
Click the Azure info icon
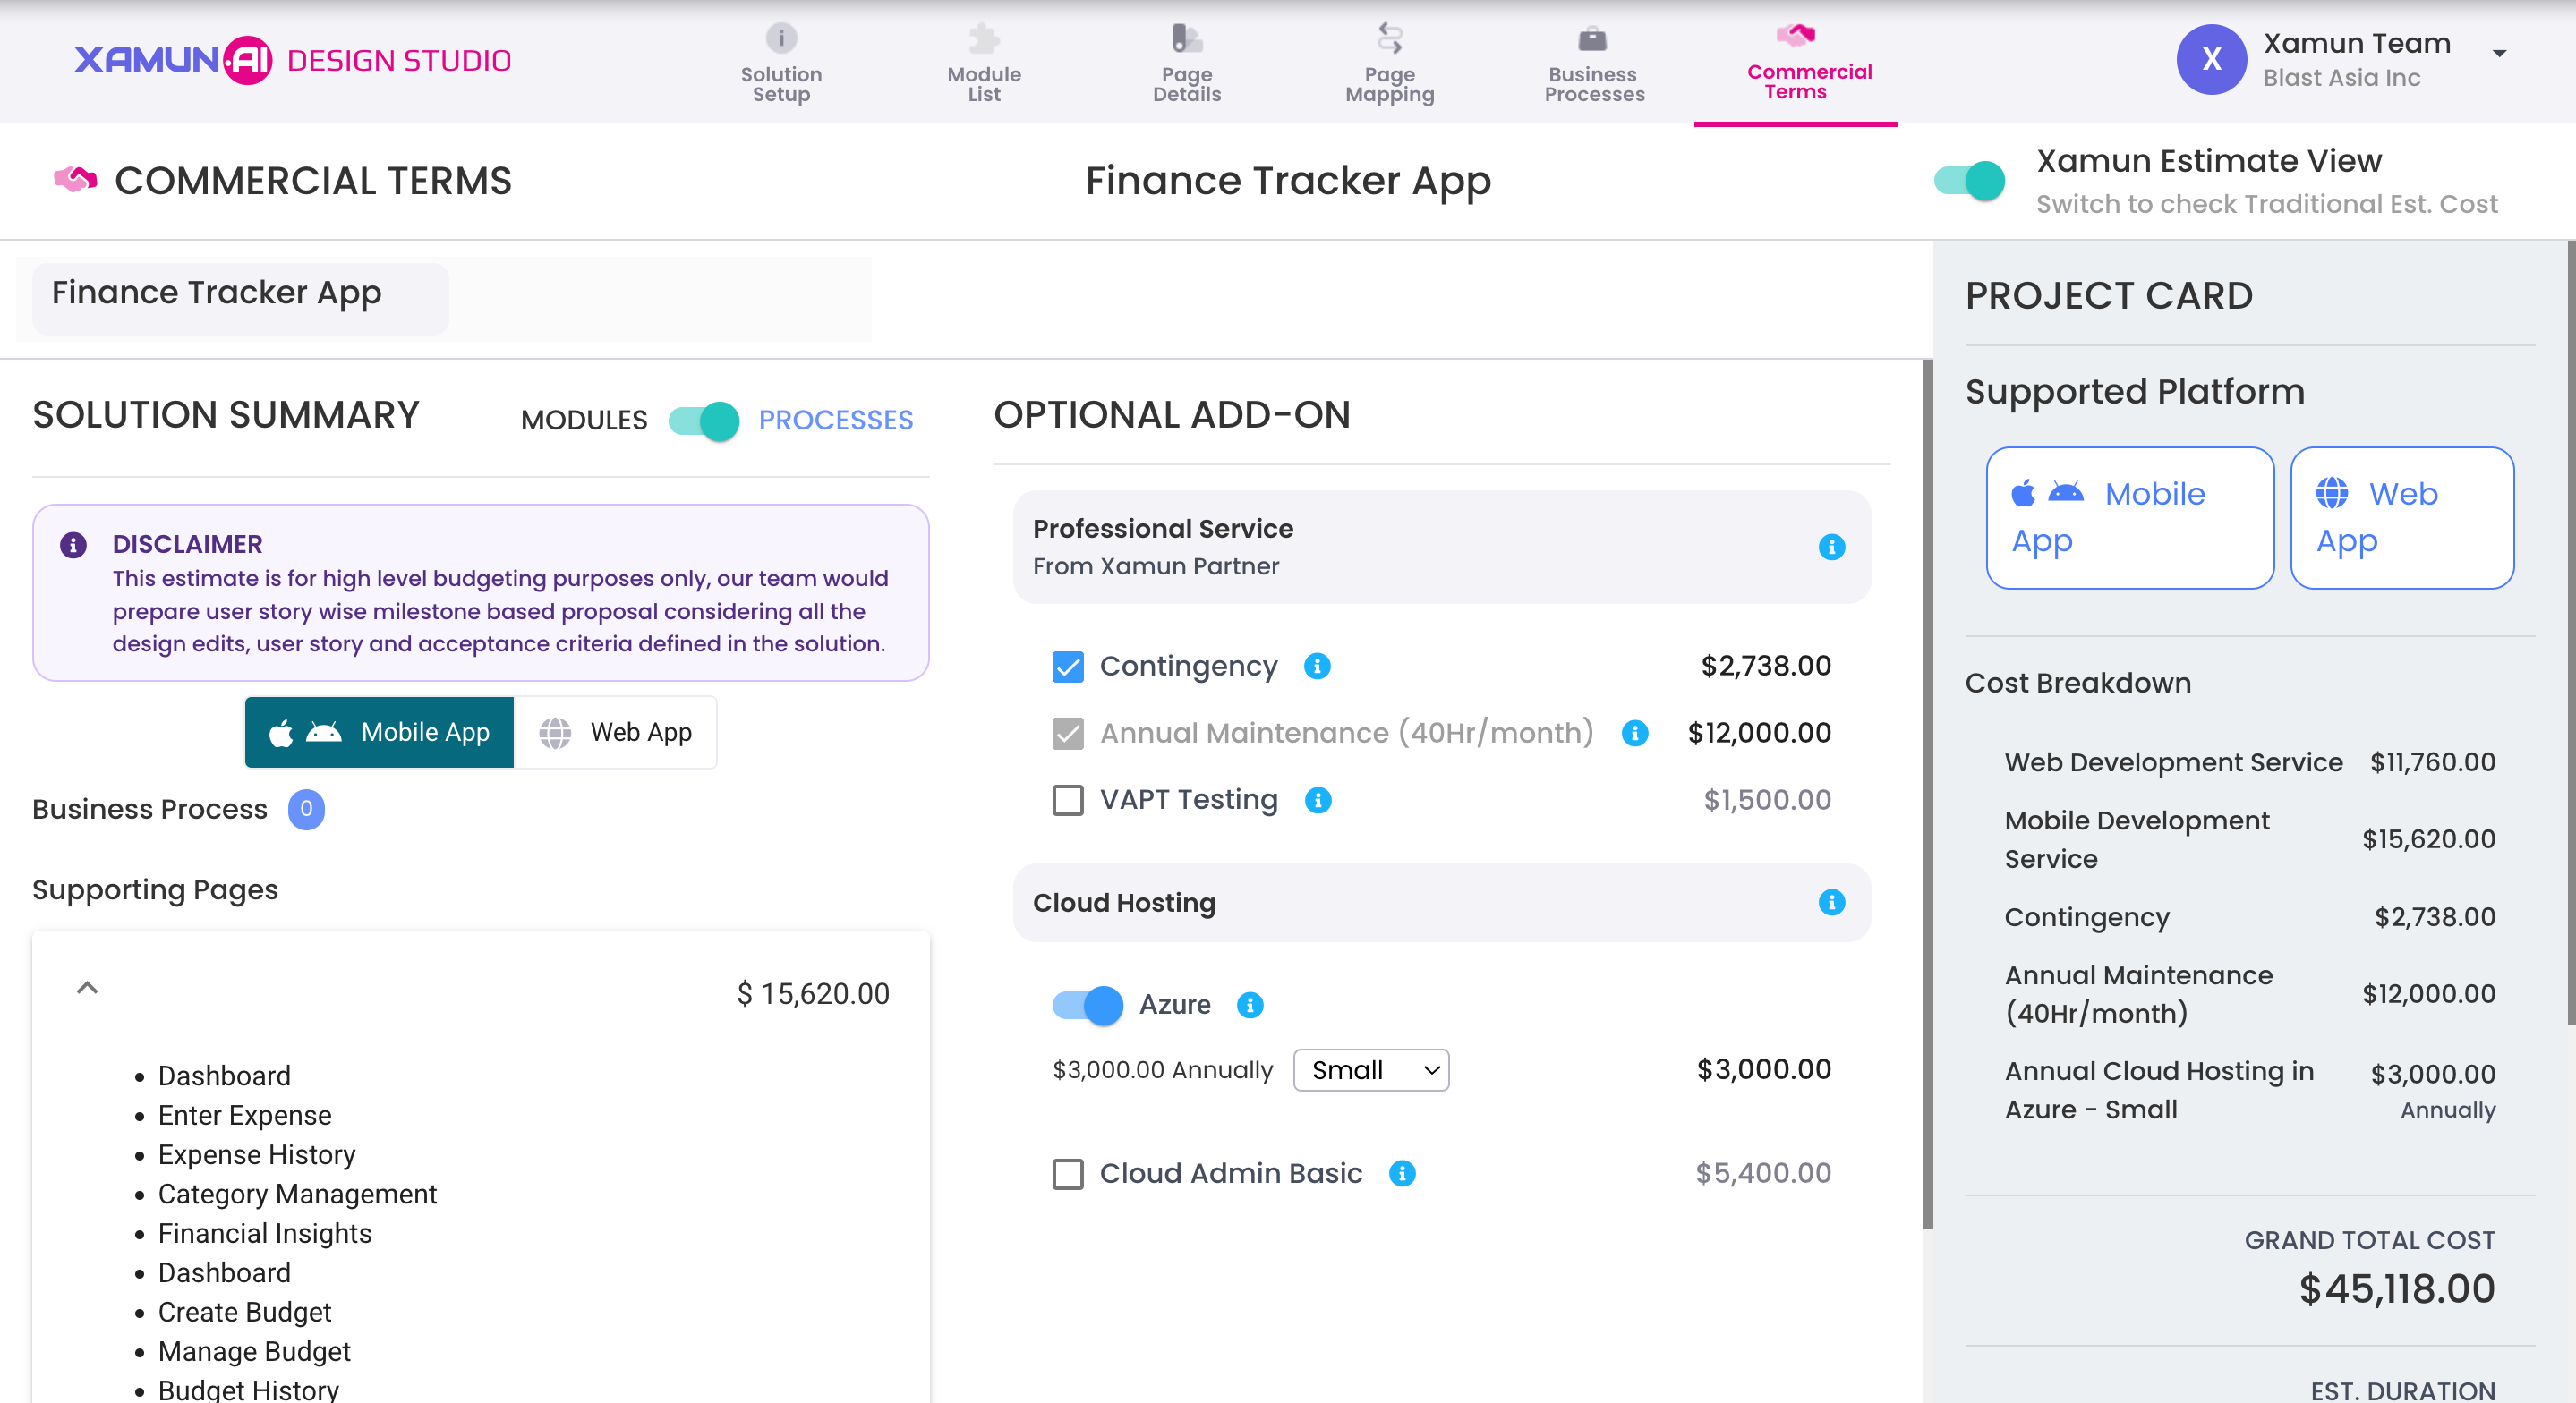coord(1250,1005)
